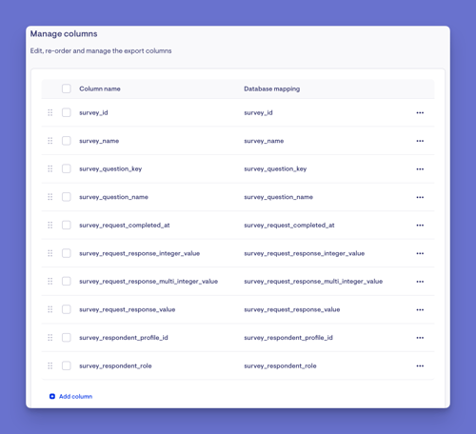Check the survey_id row checkbox
The width and height of the screenshot is (476, 434).
[67, 112]
